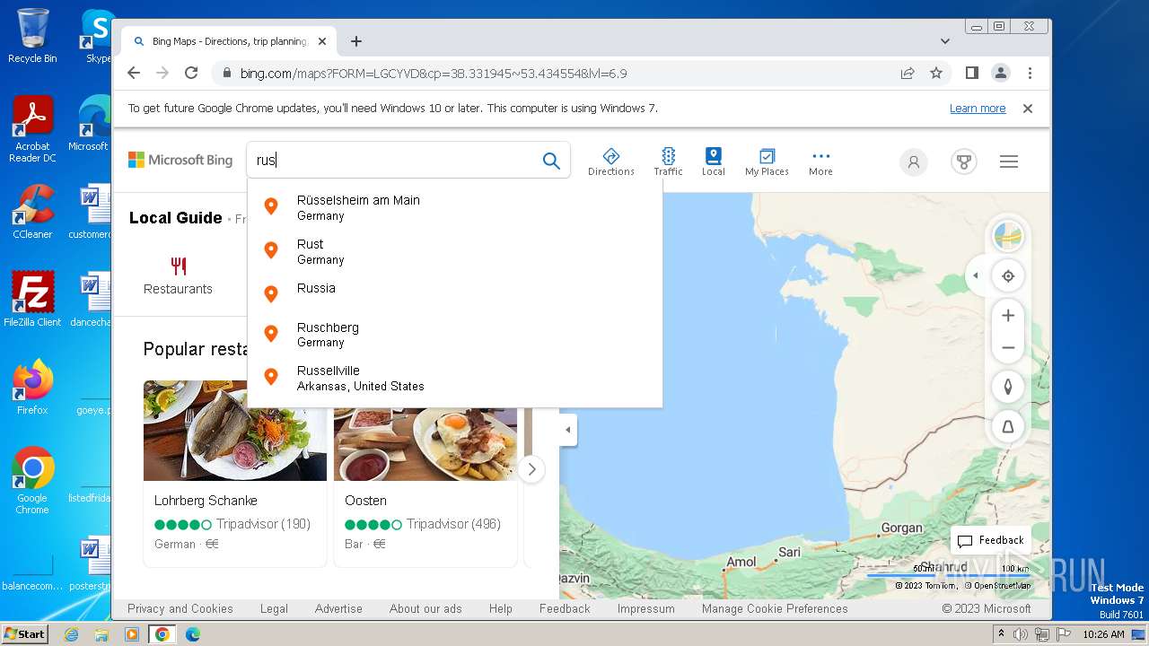Click the account sign-in avatar icon
The width and height of the screenshot is (1149, 646).
coord(914,161)
